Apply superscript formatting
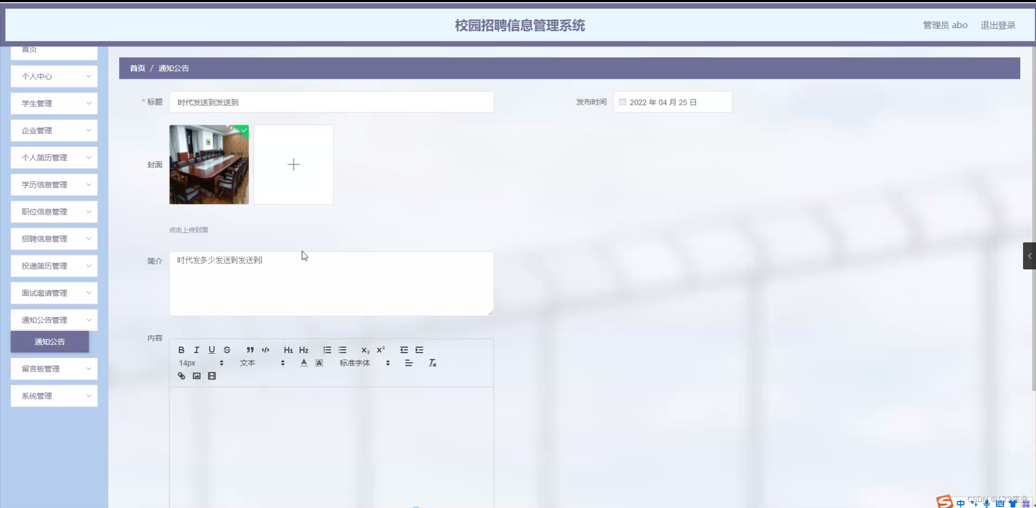 [381, 350]
